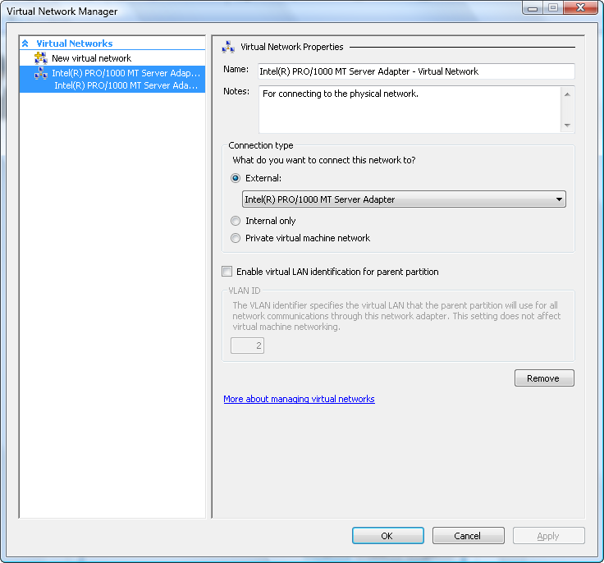
Task: Click the Remove button
Action: [x=544, y=378]
